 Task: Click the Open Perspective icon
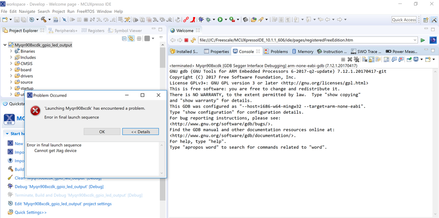click(425, 20)
